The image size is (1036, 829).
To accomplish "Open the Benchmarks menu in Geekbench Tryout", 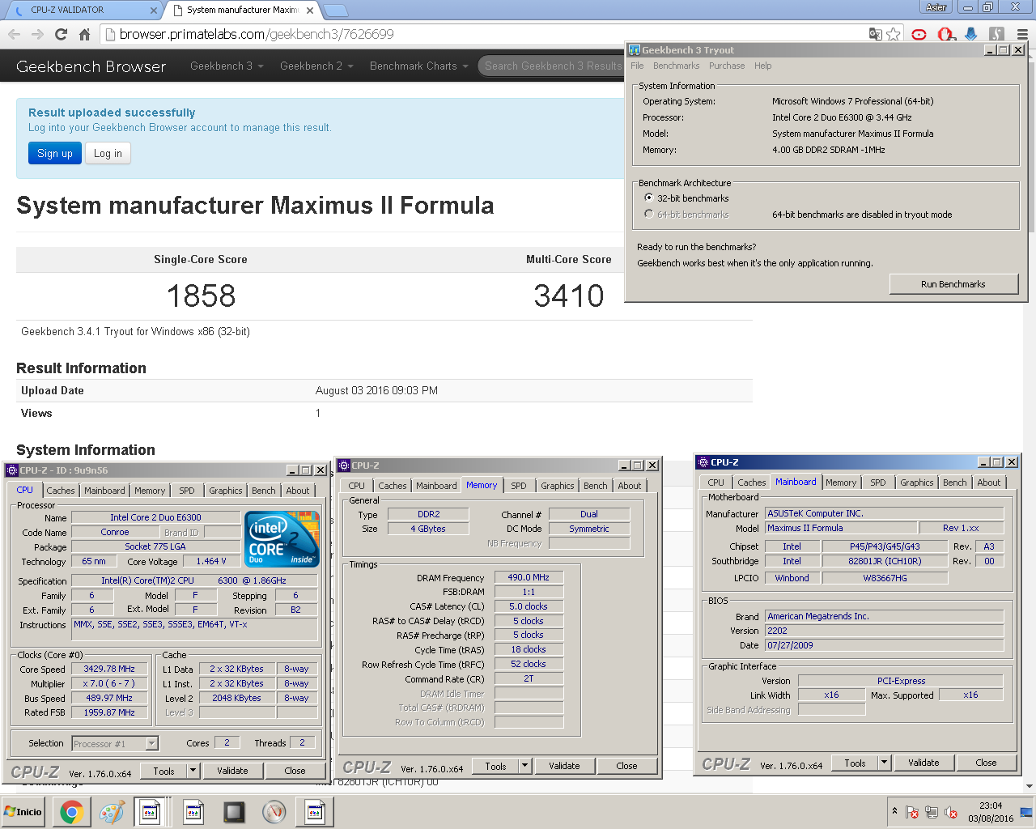I will 676,66.
